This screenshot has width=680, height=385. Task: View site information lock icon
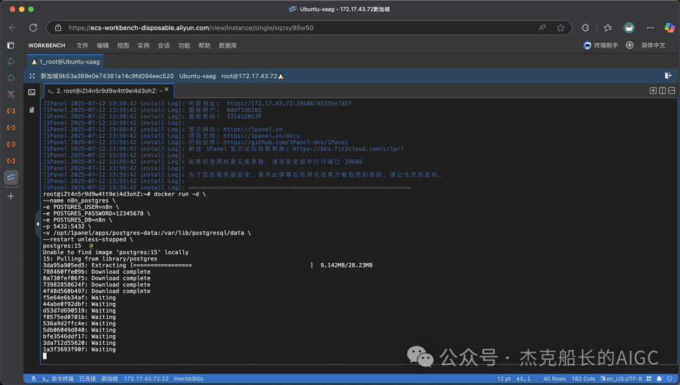58,28
